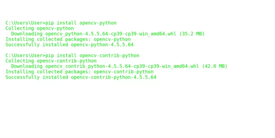
Task: Click 'win_amd64.whl' in second download line
Action: tap(180, 66)
